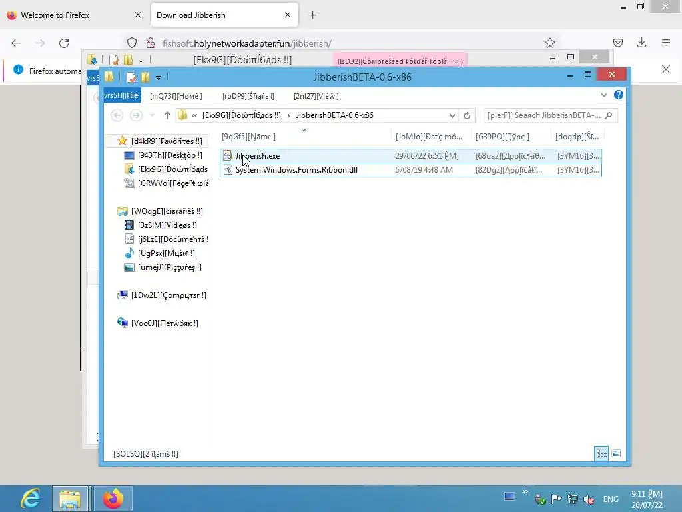The width and height of the screenshot is (682, 512).
Task: Dismiss the Firefox notification bar
Action: click(666, 69)
